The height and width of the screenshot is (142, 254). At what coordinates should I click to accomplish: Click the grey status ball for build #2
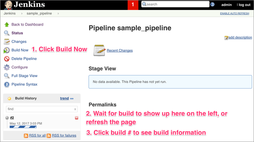[x=7, y=118]
